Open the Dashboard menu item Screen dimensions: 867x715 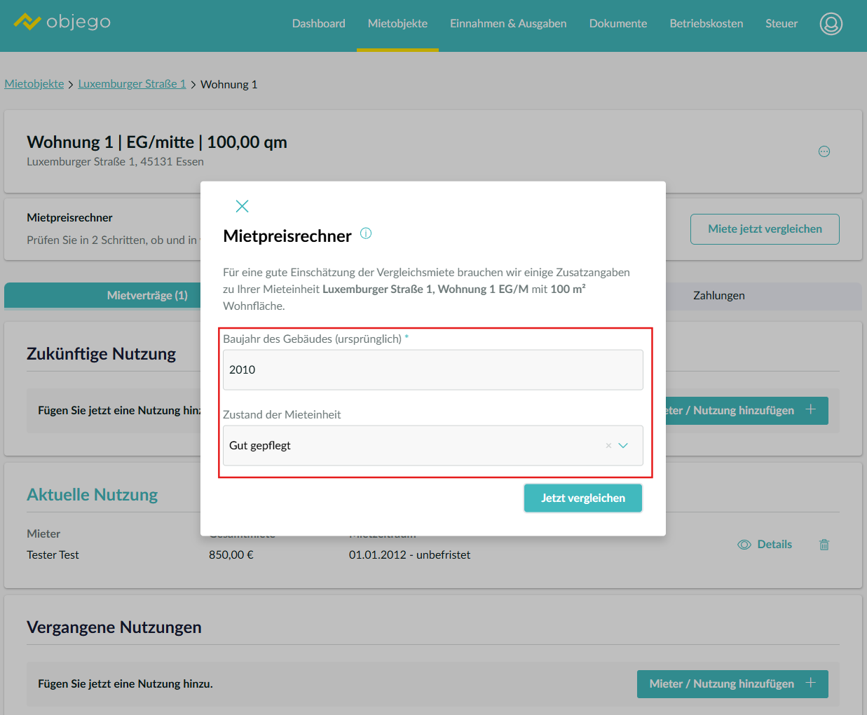tap(318, 24)
